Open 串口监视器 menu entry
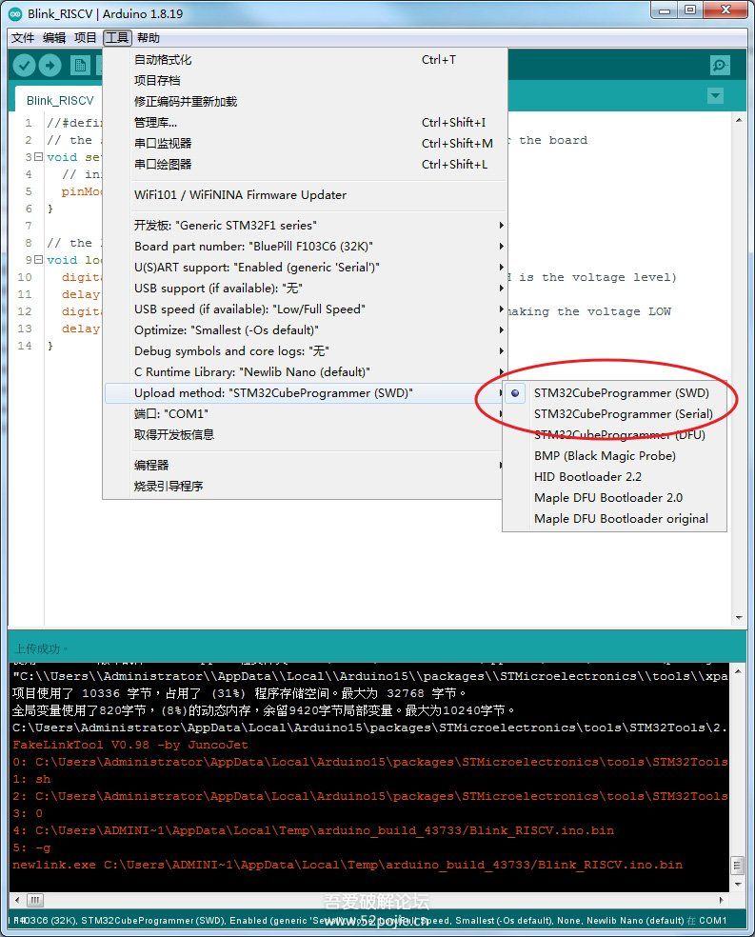 pyautogui.click(x=305, y=144)
